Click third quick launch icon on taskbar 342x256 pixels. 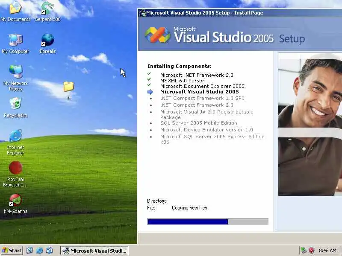[x=49, y=250]
